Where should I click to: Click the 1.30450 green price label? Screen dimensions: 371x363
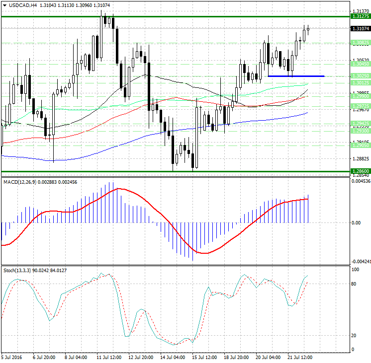click(x=360, y=64)
